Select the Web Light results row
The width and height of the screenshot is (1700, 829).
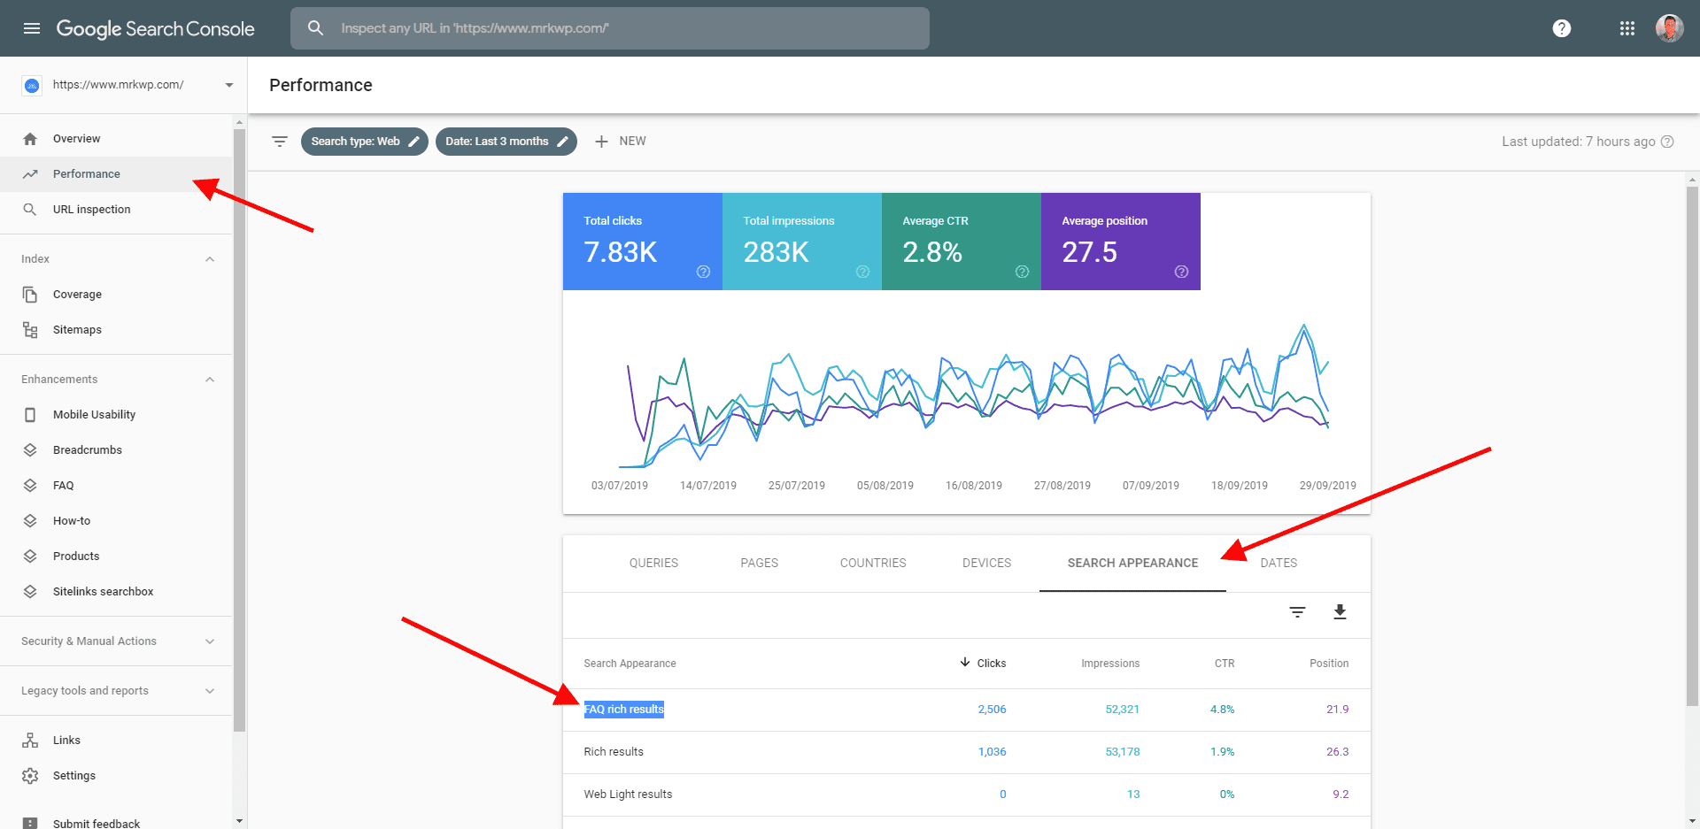tap(967, 794)
